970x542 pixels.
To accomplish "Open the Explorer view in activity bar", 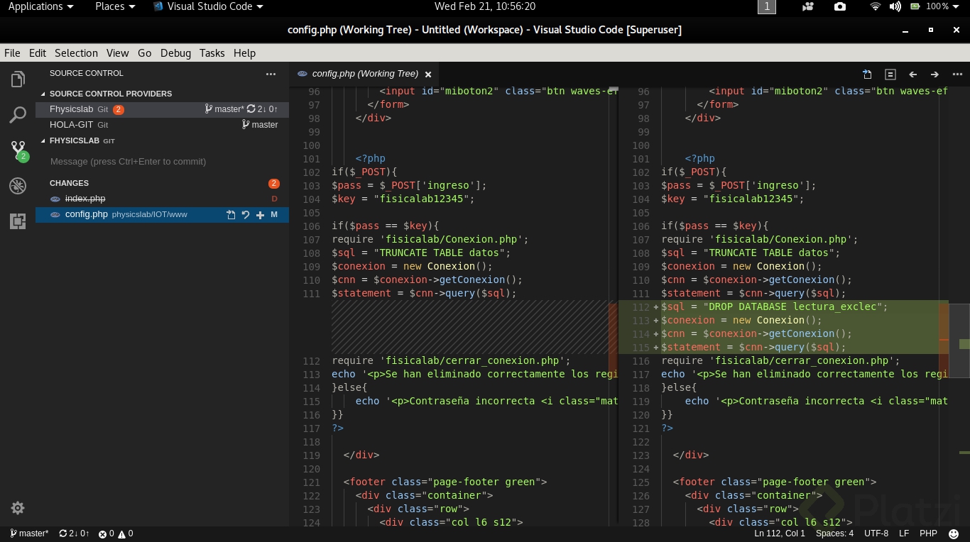I will click(18, 79).
